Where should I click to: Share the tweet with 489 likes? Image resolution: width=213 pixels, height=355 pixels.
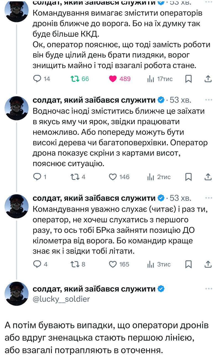207,79
